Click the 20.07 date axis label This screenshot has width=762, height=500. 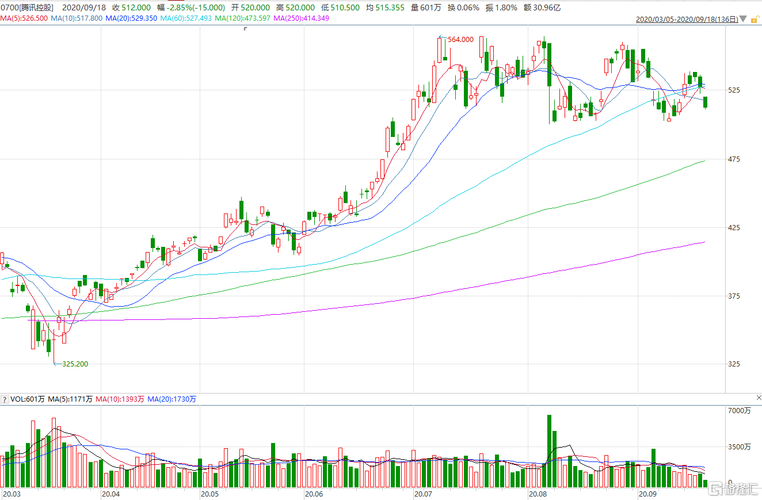click(424, 494)
